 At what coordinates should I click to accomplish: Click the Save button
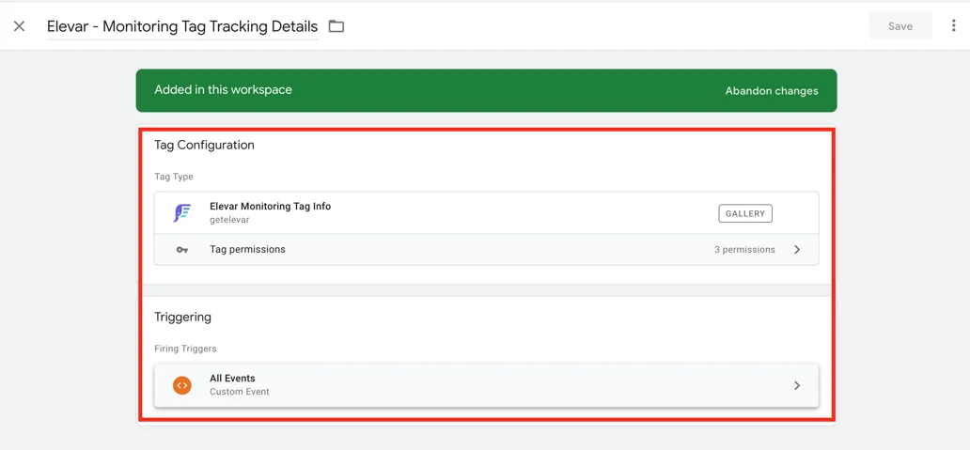click(900, 26)
